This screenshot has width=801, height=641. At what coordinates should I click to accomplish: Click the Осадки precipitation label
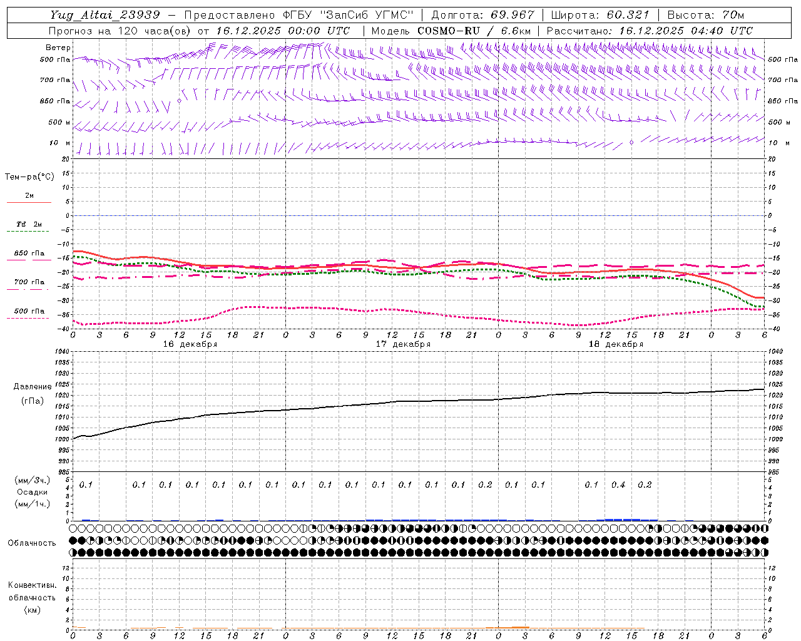coord(32,492)
